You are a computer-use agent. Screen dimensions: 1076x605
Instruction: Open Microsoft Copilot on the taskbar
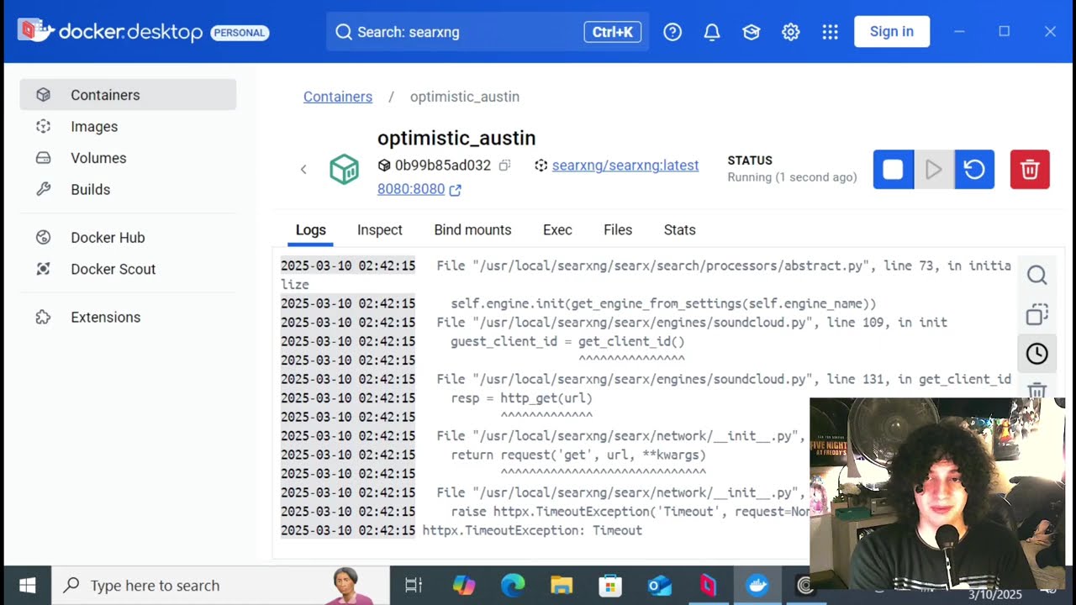[463, 585]
